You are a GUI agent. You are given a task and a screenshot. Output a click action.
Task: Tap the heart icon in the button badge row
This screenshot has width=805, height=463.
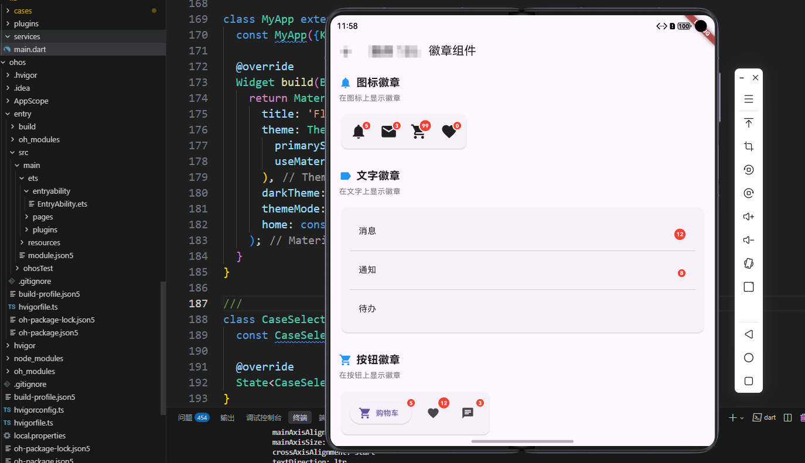[433, 413]
